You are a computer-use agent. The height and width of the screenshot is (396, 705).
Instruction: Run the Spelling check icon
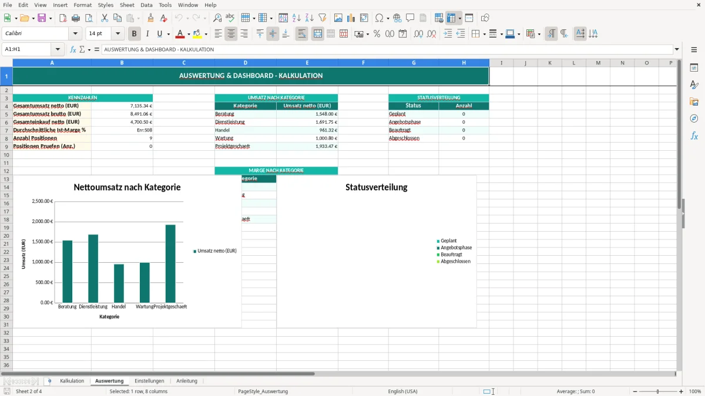(230, 18)
